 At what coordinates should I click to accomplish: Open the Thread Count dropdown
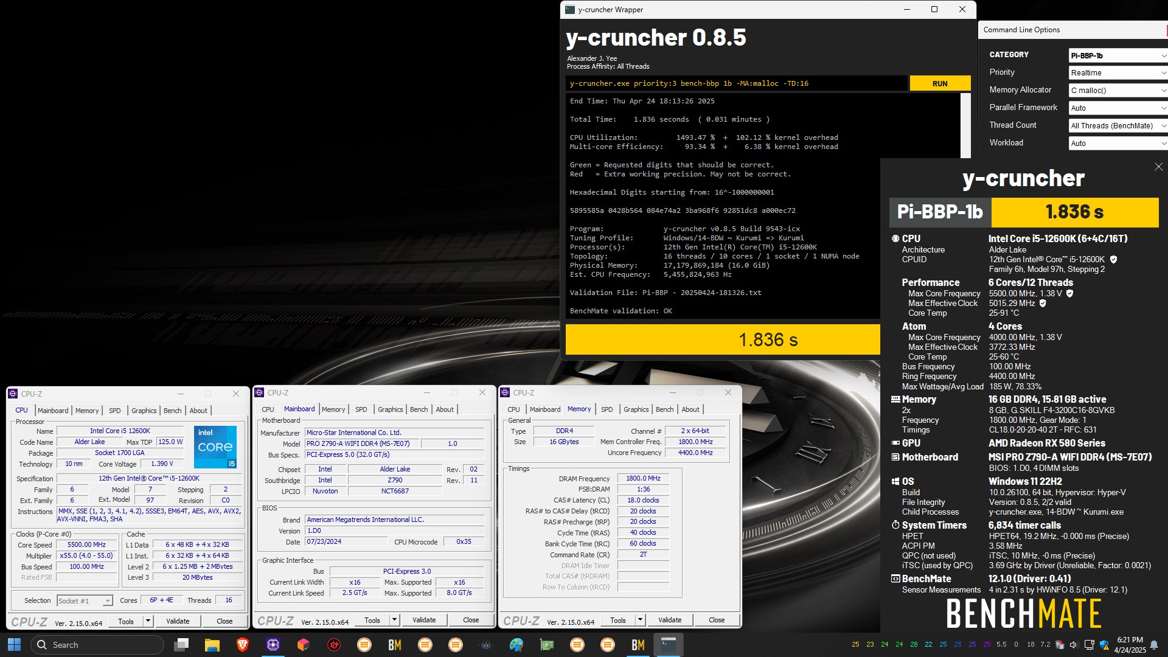(x=1118, y=125)
